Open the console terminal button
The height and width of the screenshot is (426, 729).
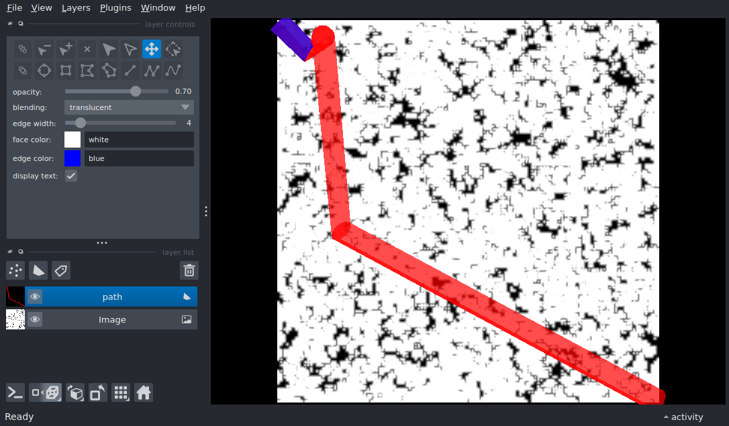(15, 392)
